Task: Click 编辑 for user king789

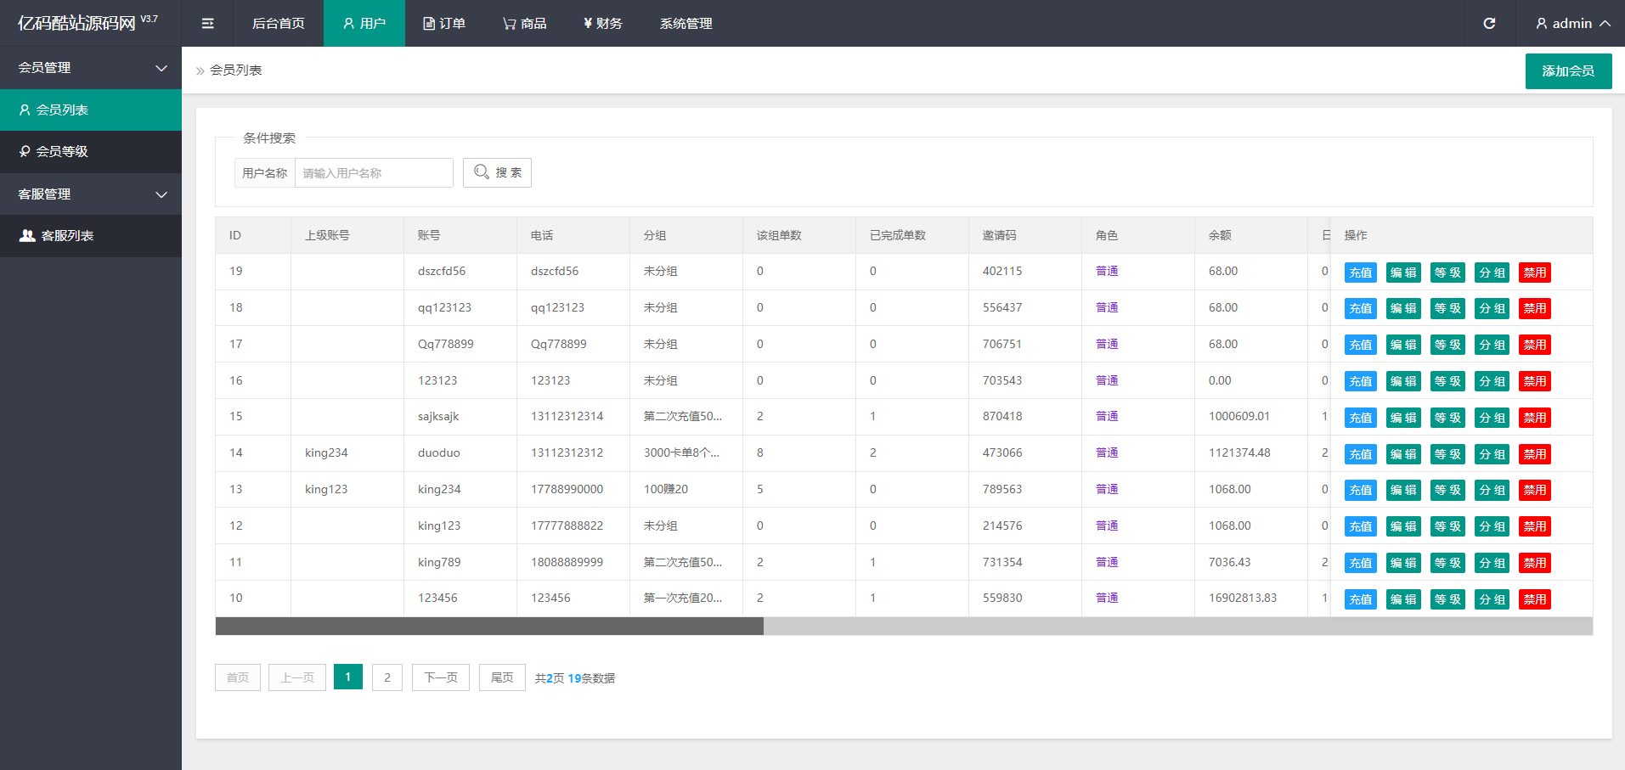Action: [x=1403, y=563]
